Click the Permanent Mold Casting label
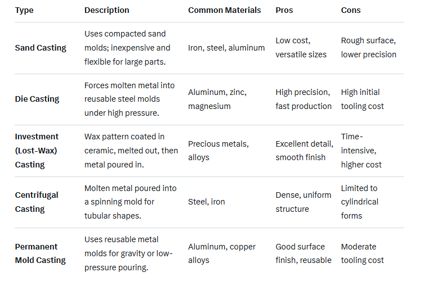Image resolution: width=441 pixels, height=295 pixels. [x=40, y=253]
